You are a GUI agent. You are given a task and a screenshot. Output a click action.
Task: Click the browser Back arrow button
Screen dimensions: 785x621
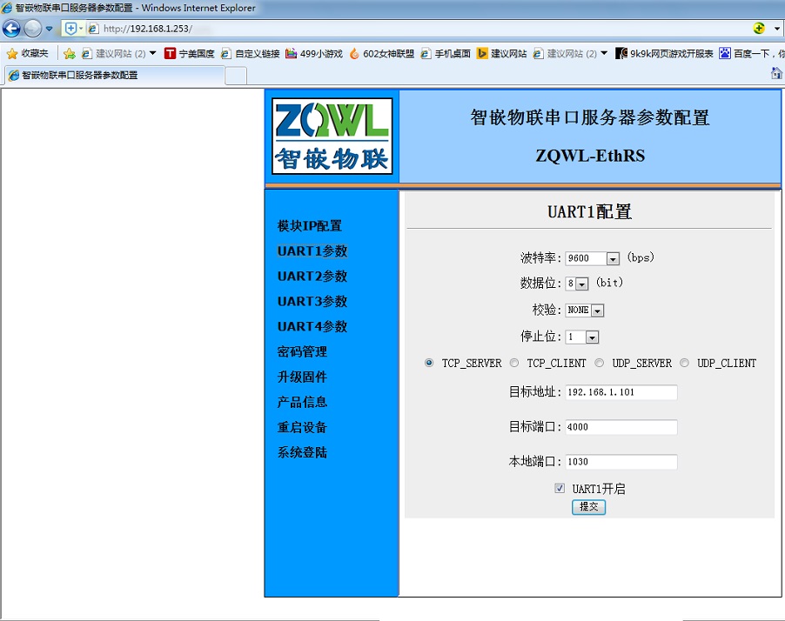point(11,28)
